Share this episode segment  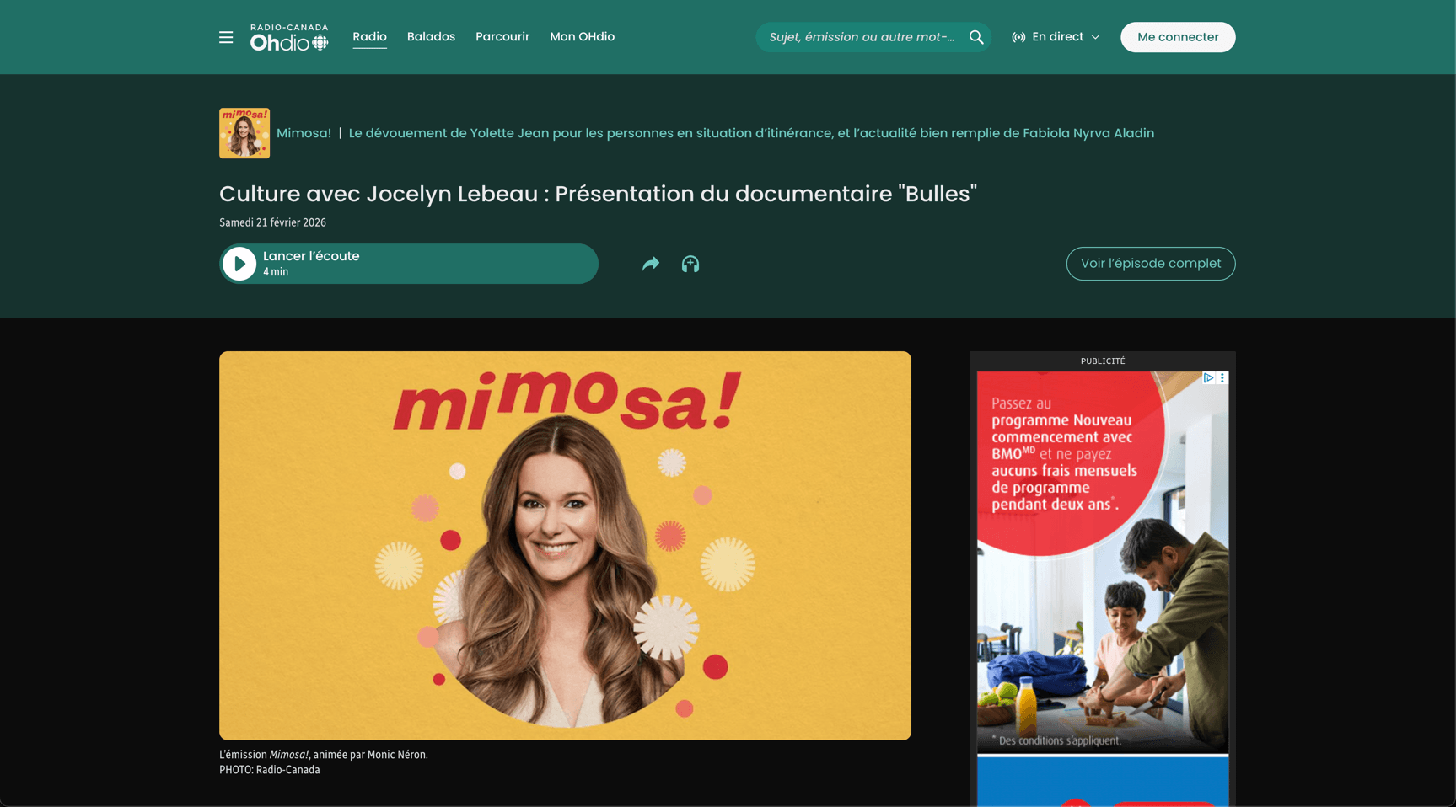point(650,264)
